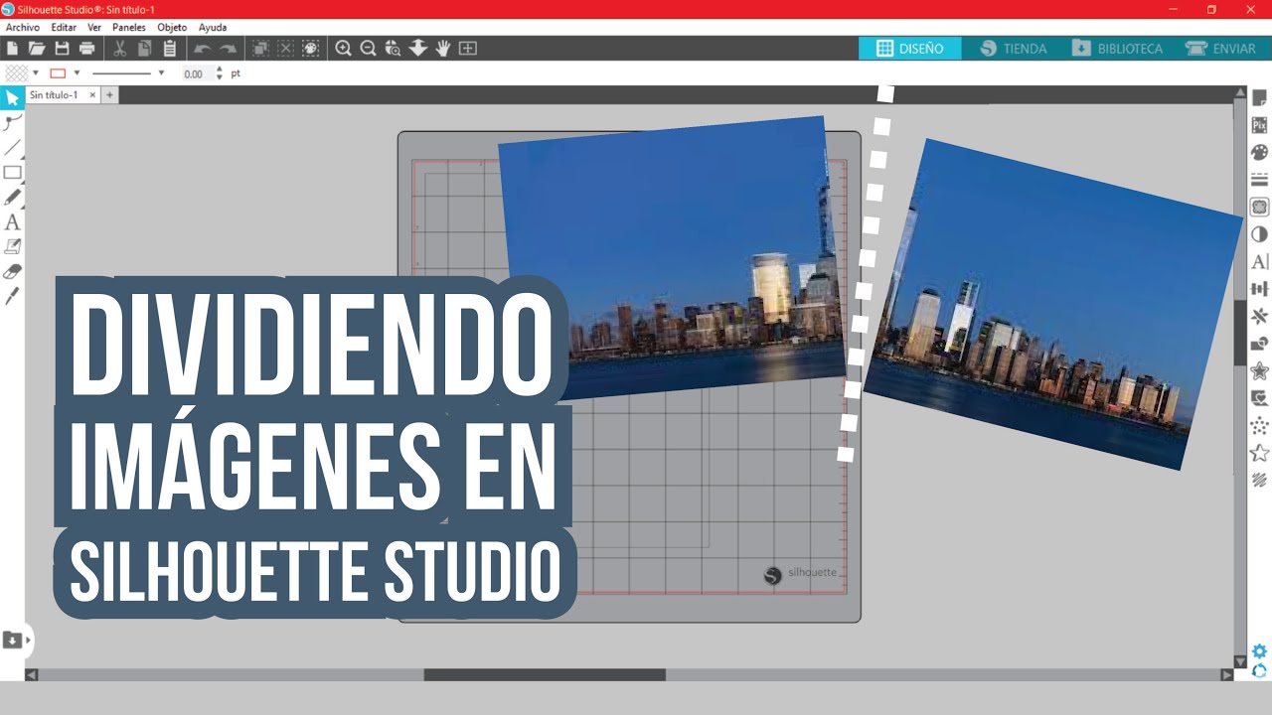Cut the selection with the scissors icon

[x=119, y=48]
